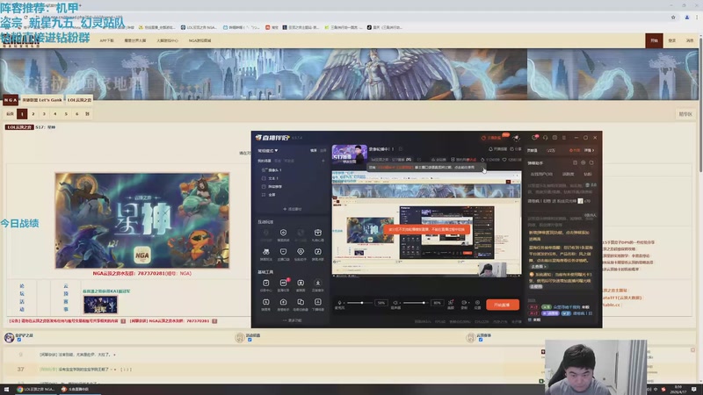Expand the 常规模式 scene mode dropdown
Screen dimensions: 703x395
tap(268, 150)
